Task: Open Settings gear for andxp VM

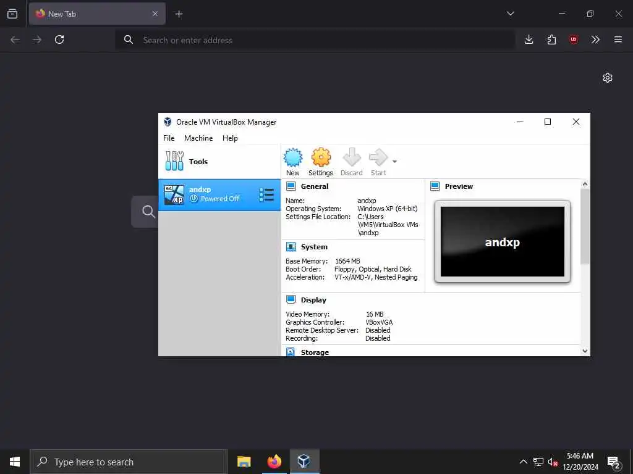Action: tap(321, 157)
